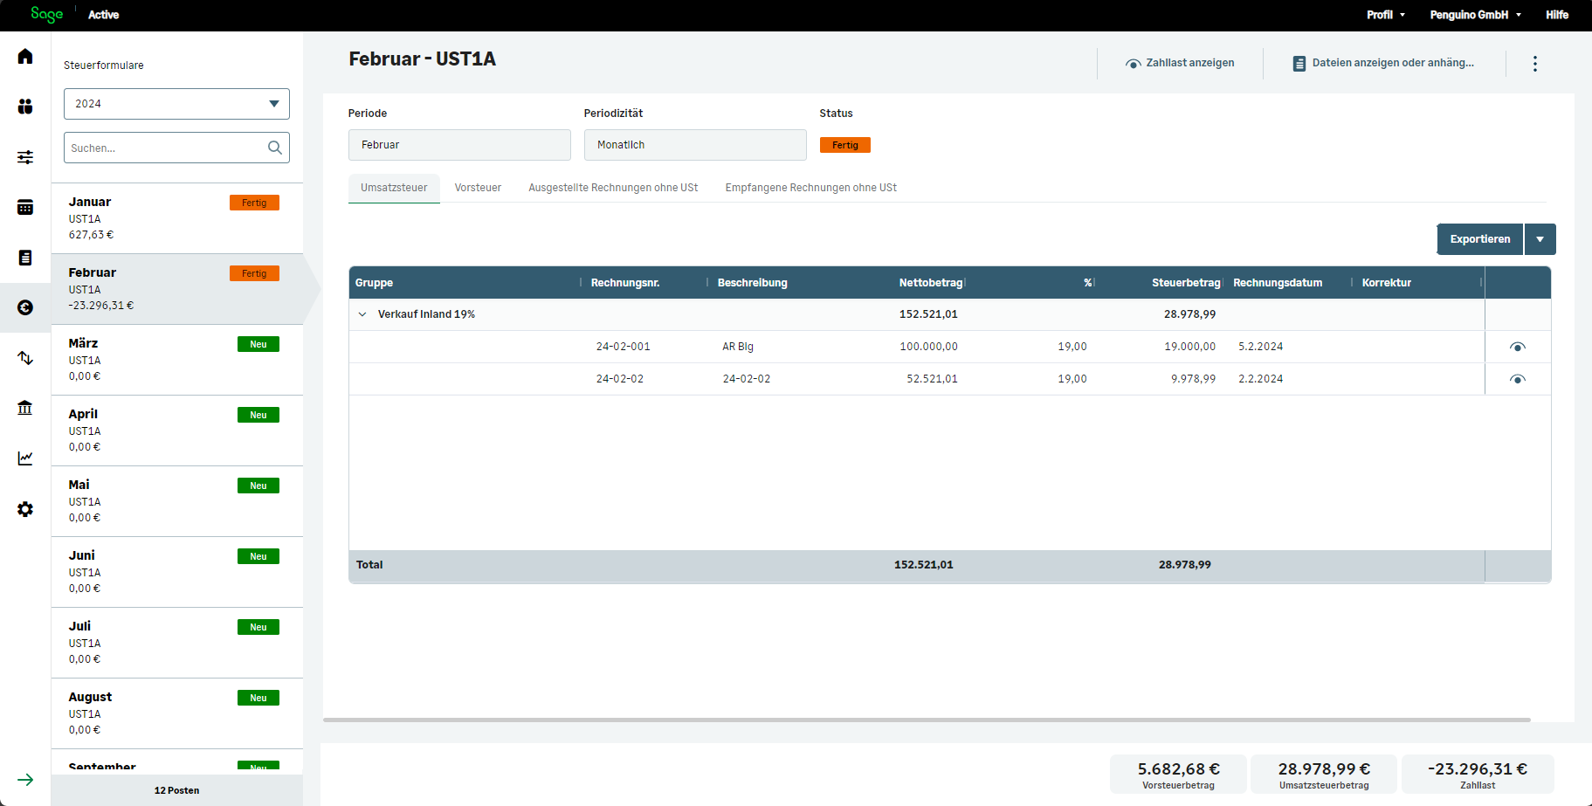Open the line chart reports icon
1592x806 pixels.
click(x=25, y=458)
